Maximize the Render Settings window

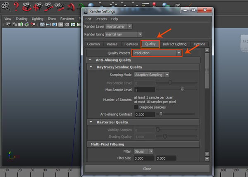coord(193,10)
